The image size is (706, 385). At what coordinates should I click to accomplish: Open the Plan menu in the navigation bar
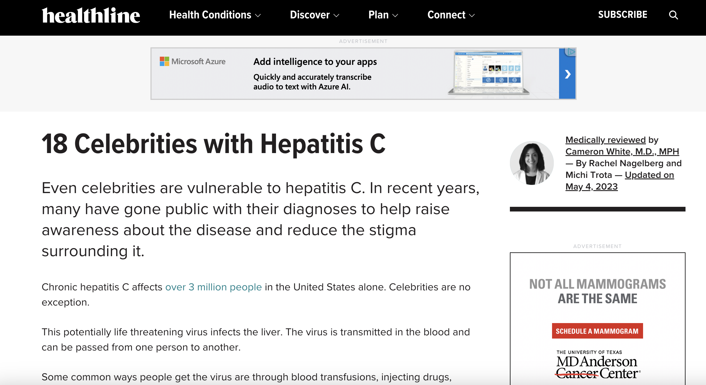tap(383, 15)
